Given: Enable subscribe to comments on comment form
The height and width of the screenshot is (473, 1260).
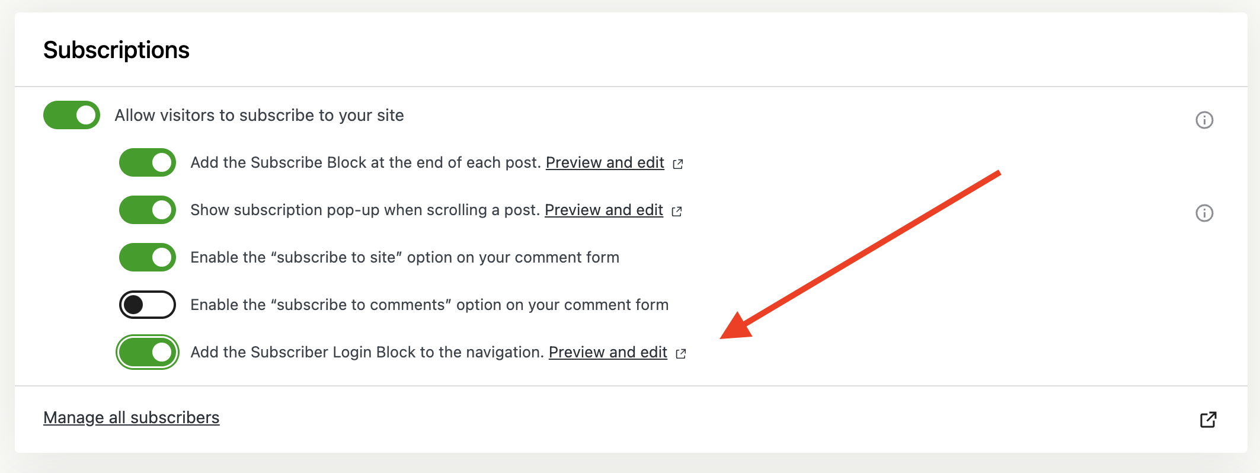Looking at the screenshot, I should pos(148,305).
